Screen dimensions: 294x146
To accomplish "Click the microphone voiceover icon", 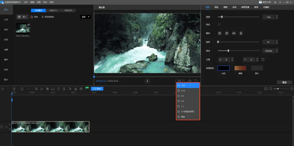I will coord(64,89).
